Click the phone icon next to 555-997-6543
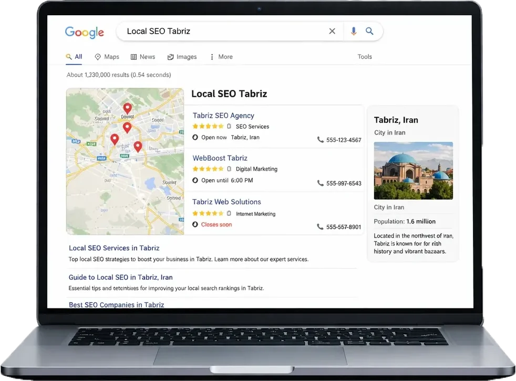 320,183
